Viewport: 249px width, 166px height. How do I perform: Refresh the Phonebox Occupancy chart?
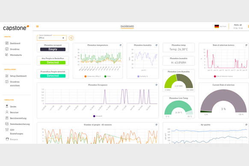tap(157, 85)
